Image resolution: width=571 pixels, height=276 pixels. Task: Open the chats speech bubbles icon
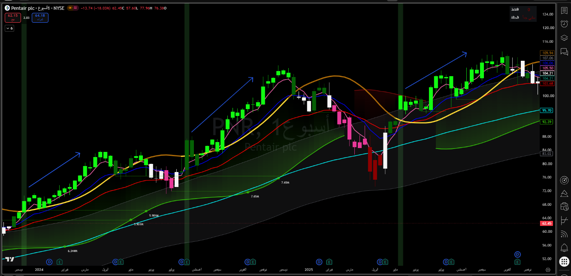[x=564, y=51]
